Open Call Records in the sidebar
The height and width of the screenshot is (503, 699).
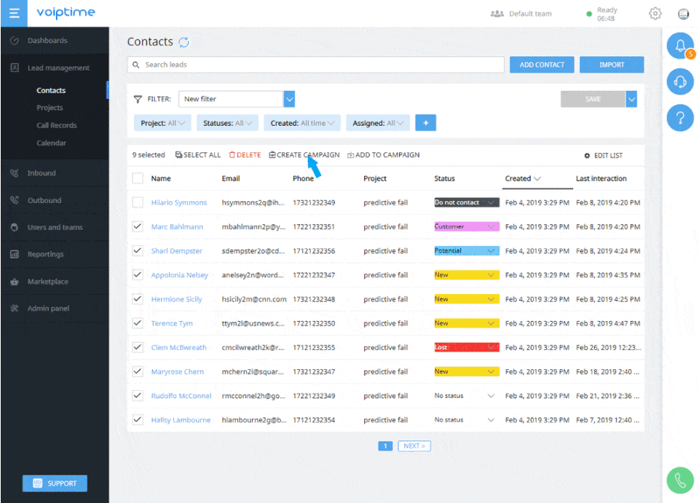point(57,125)
